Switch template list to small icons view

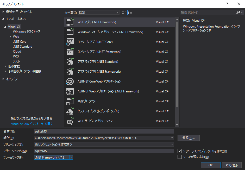point(123,12)
